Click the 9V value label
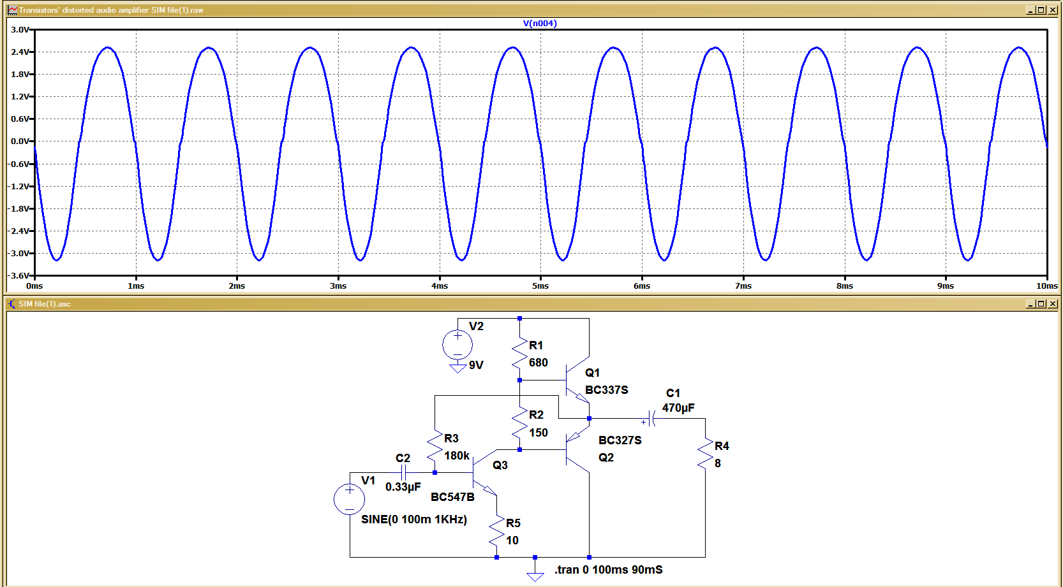Viewport: 1063px width, 587px height. [x=476, y=365]
